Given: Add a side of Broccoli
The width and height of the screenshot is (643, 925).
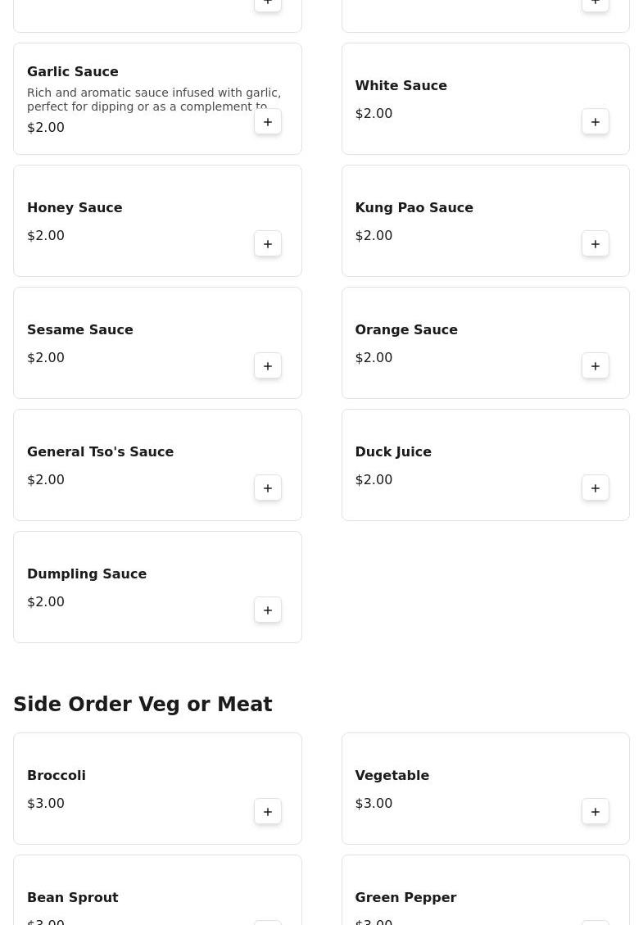Looking at the screenshot, I should (x=268, y=812).
